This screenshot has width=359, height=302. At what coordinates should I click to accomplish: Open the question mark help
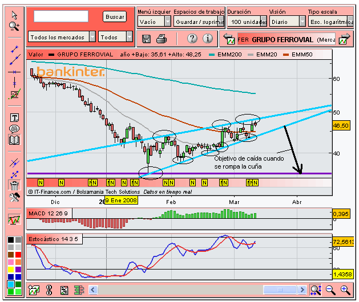click(x=192, y=39)
